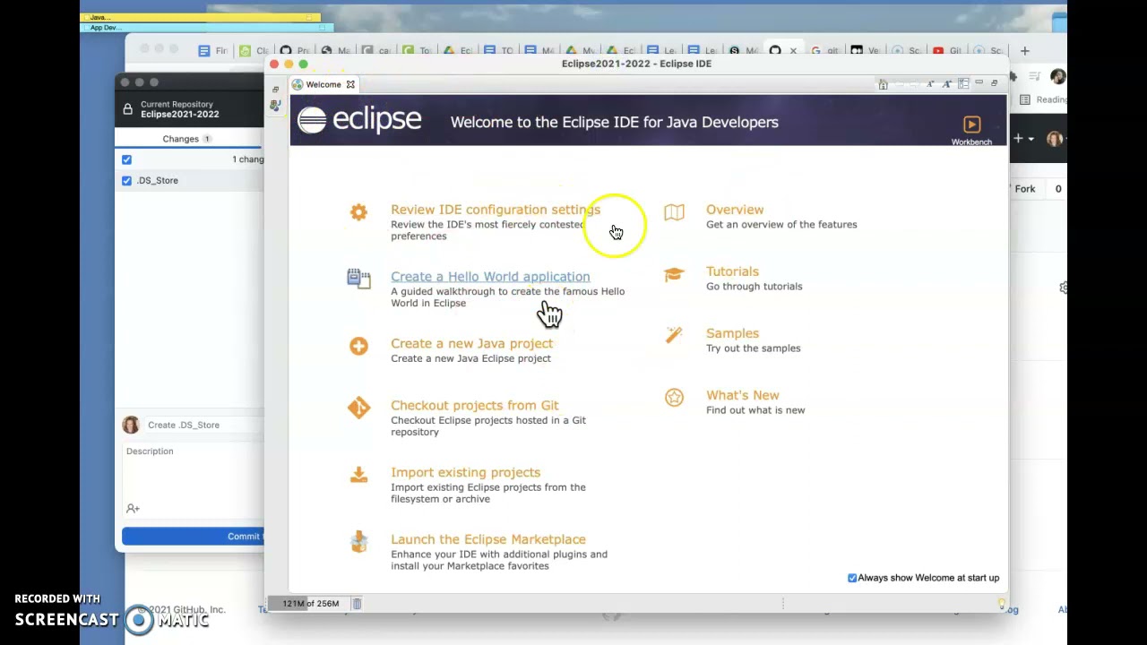Screen dimensions: 1147x645
Task: Uncheck Always show Welcome at start up
Action: click(852, 578)
